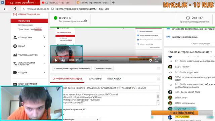Click the description scrollbar down arrow

[x=158, y=101]
